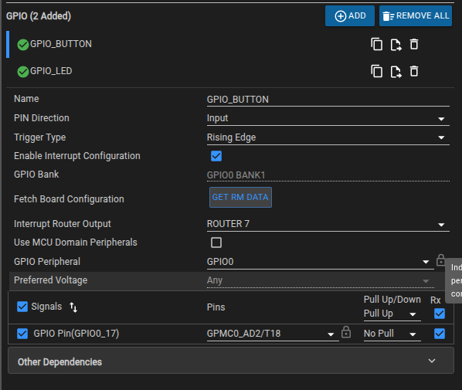Uncheck Enable Interrupt Configuration
This screenshot has height=390, width=462.
pyautogui.click(x=216, y=156)
